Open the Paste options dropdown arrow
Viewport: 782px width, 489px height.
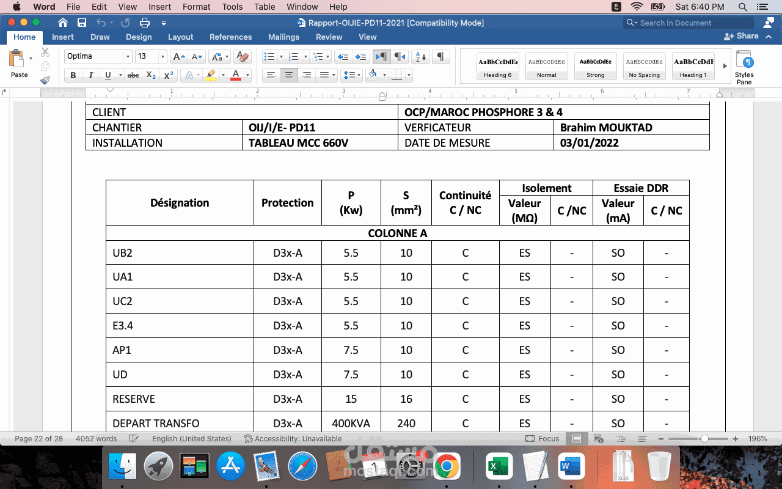point(31,59)
